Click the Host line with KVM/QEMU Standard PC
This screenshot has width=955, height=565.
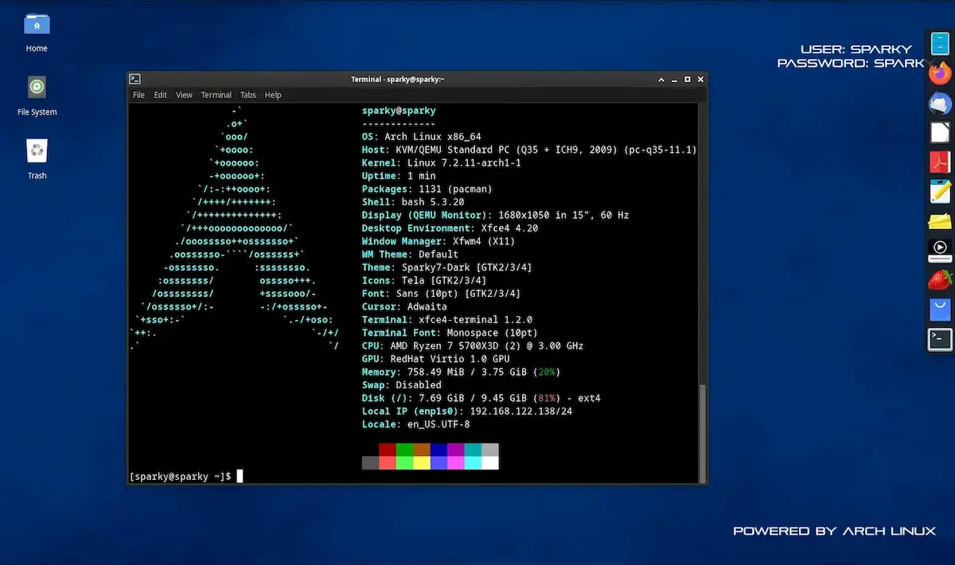click(x=529, y=150)
